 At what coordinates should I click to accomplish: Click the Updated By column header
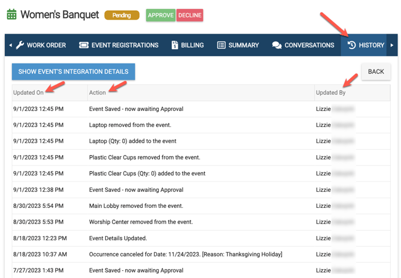(x=330, y=93)
